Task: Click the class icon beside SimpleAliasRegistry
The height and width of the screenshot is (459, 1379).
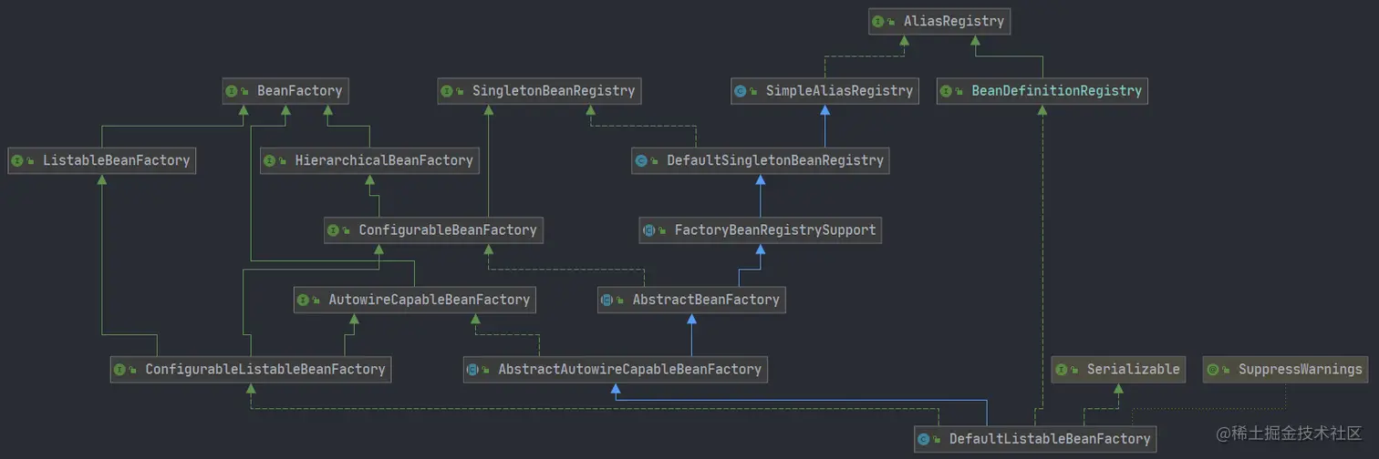Action: (741, 91)
